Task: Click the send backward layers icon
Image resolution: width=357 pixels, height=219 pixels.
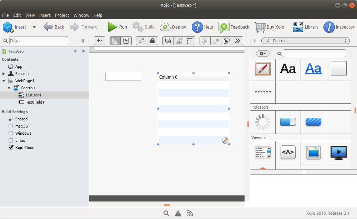Action: tap(216, 41)
